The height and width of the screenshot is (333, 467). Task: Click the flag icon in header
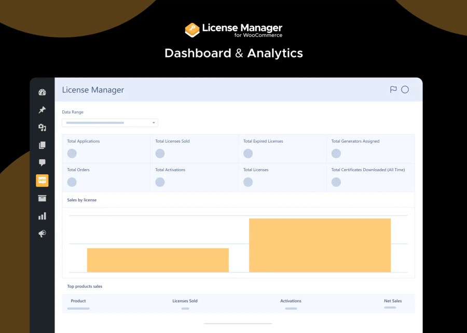tap(393, 90)
